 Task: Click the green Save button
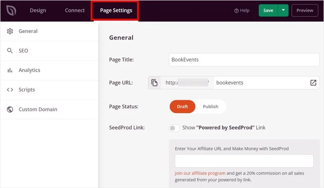[x=268, y=10]
